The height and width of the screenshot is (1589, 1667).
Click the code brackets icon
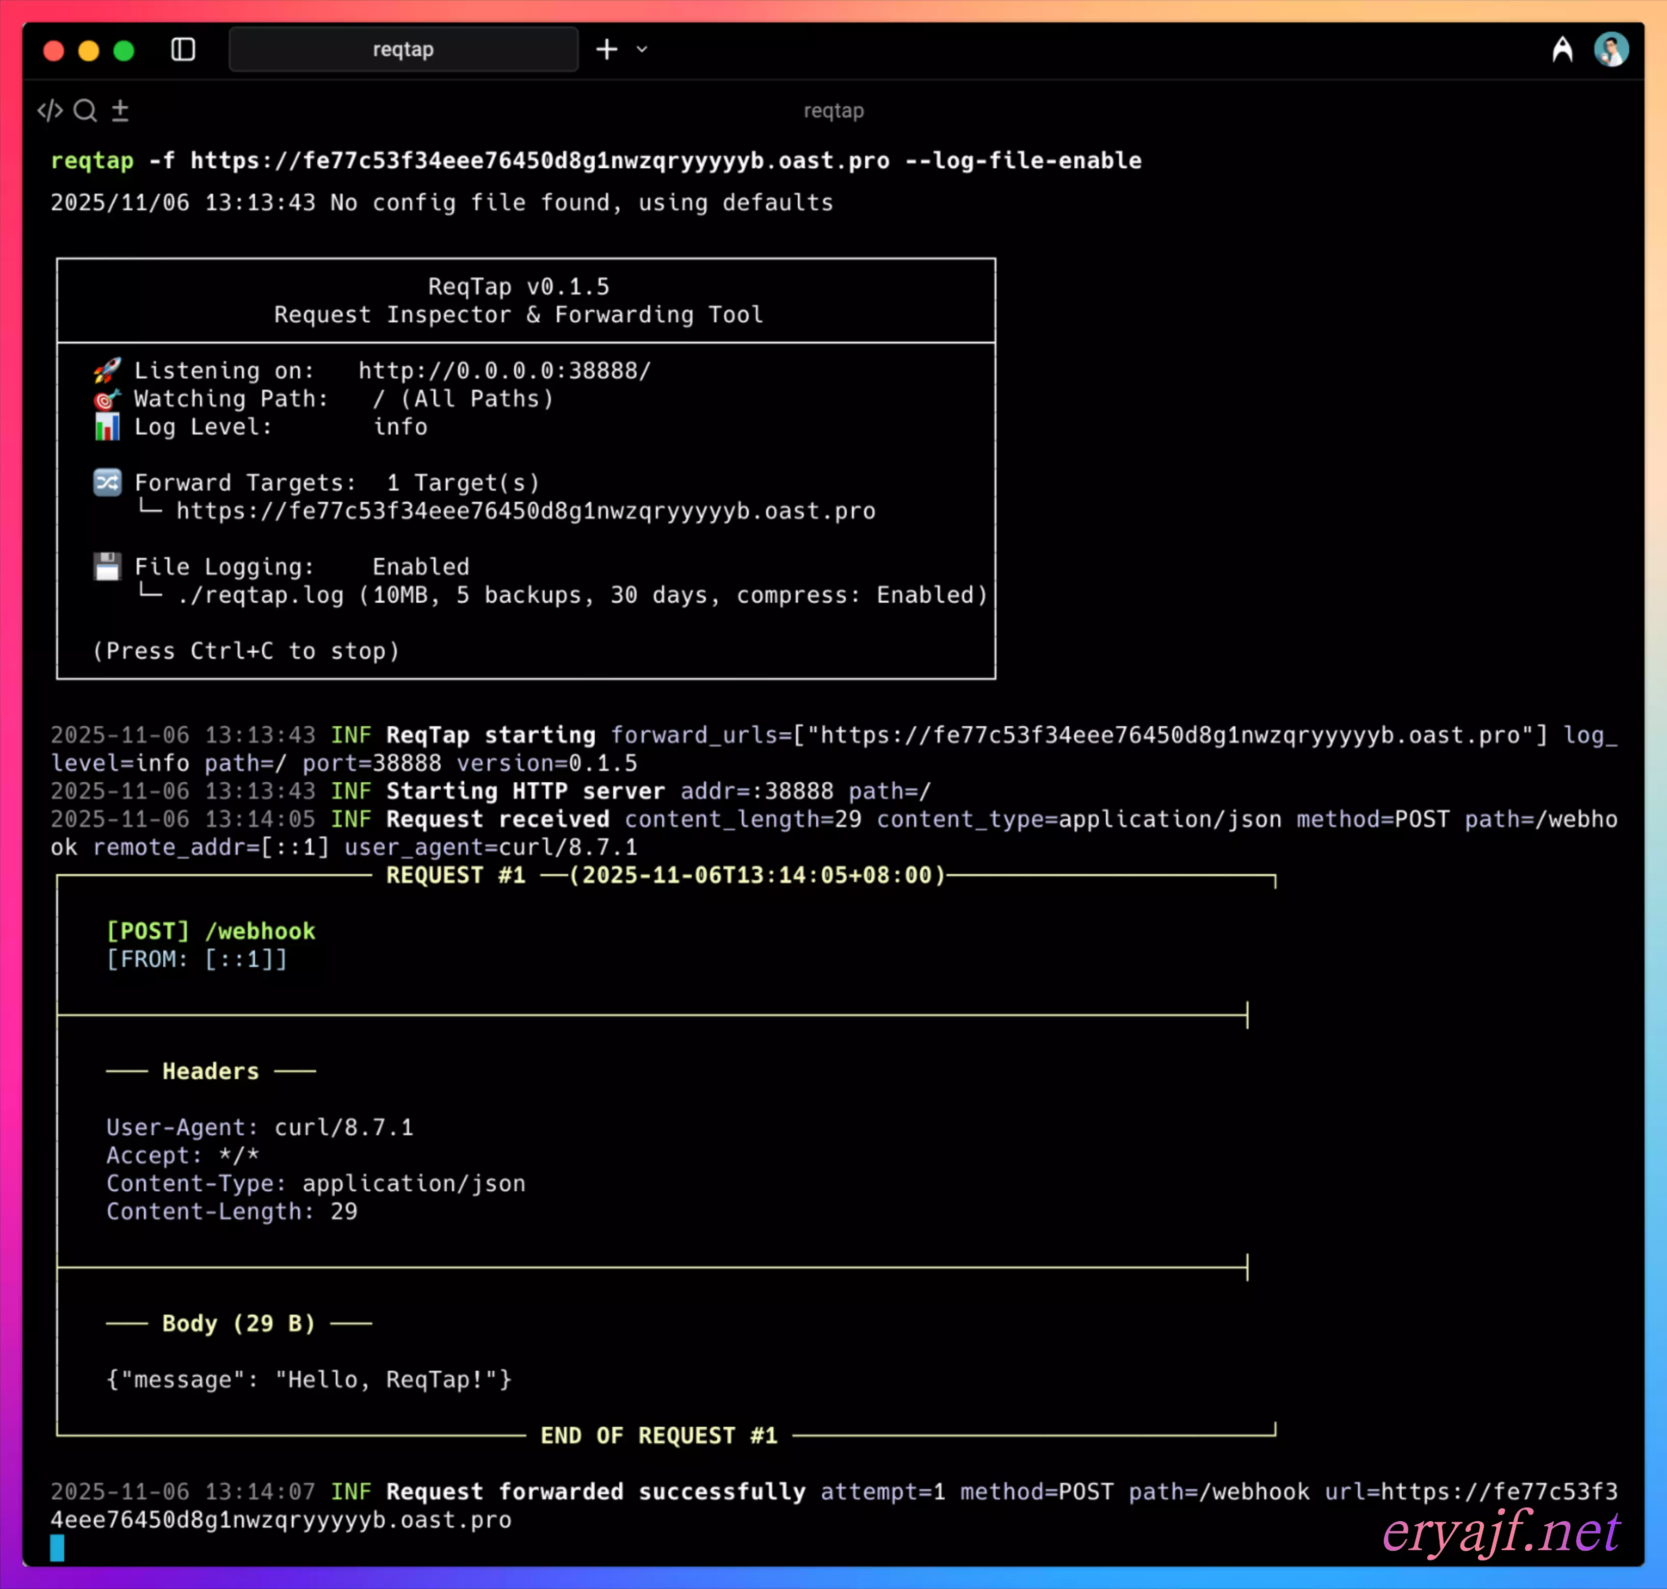50,110
